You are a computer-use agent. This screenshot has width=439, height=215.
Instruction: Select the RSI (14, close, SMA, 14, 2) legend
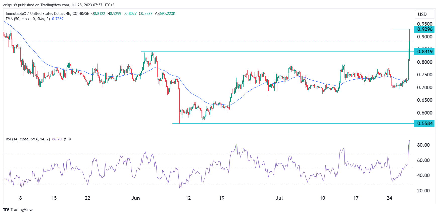tap(28, 139)
